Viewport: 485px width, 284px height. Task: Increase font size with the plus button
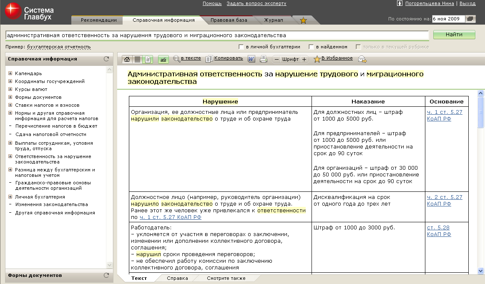(304, 60)
